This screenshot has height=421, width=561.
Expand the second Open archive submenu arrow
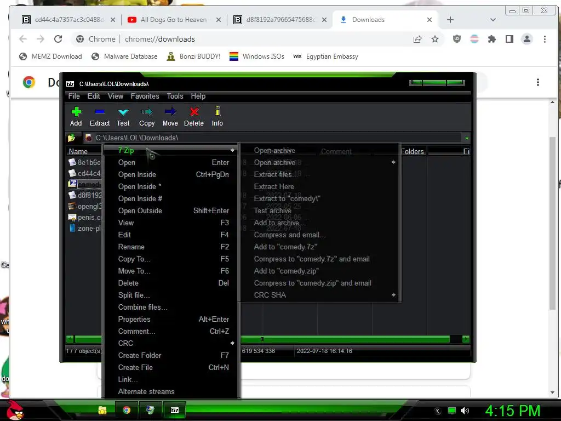click(x=393, y=162)
